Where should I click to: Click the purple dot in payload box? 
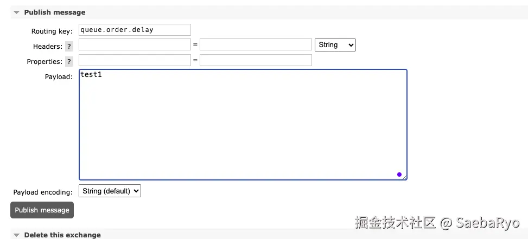(x=399, y=175)
